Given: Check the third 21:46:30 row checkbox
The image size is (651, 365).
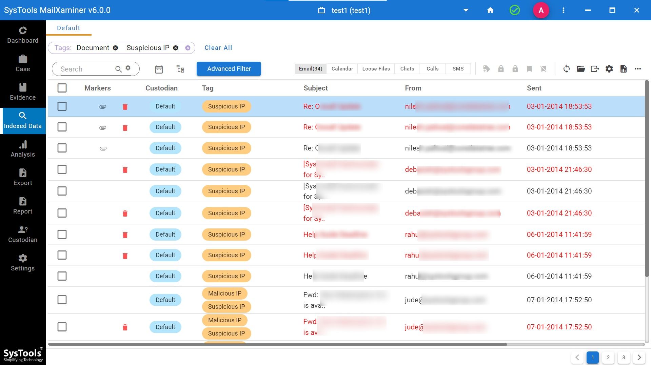Looking at the screenshot, I should click(x=62, y=213).
